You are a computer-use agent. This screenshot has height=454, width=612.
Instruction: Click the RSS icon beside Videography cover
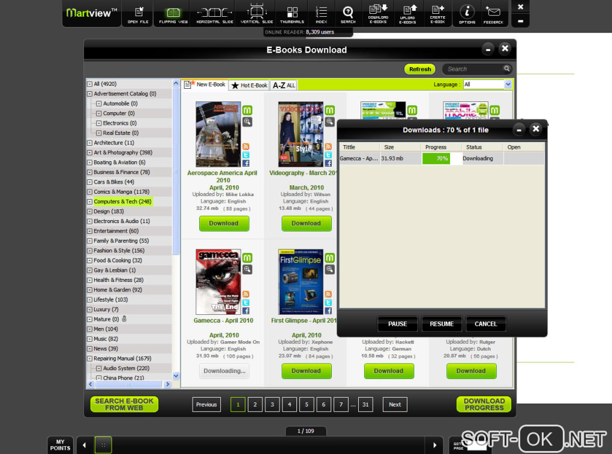coord(328,147)
